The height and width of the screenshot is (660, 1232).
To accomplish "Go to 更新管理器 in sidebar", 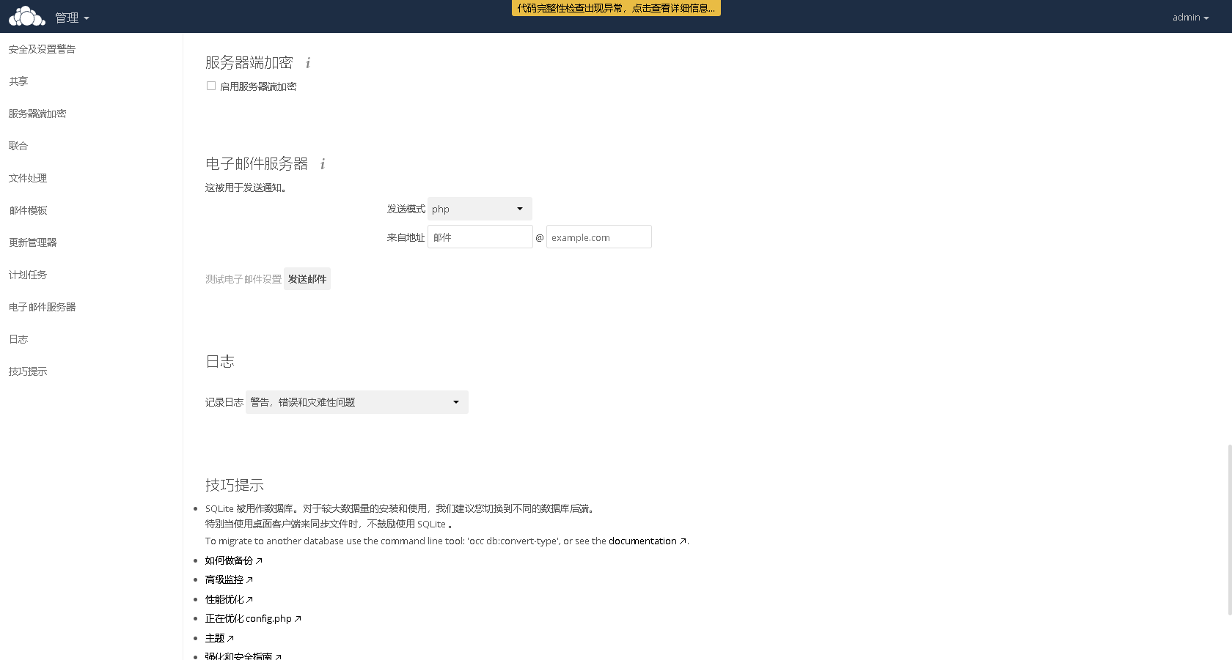I will 32,242.
